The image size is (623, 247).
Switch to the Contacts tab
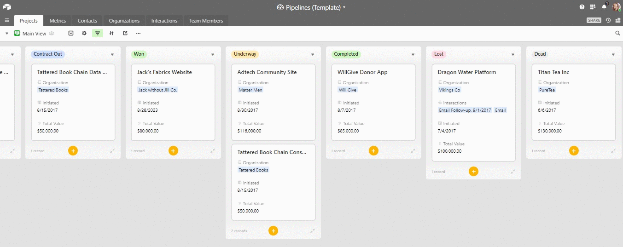coord(87,21)
